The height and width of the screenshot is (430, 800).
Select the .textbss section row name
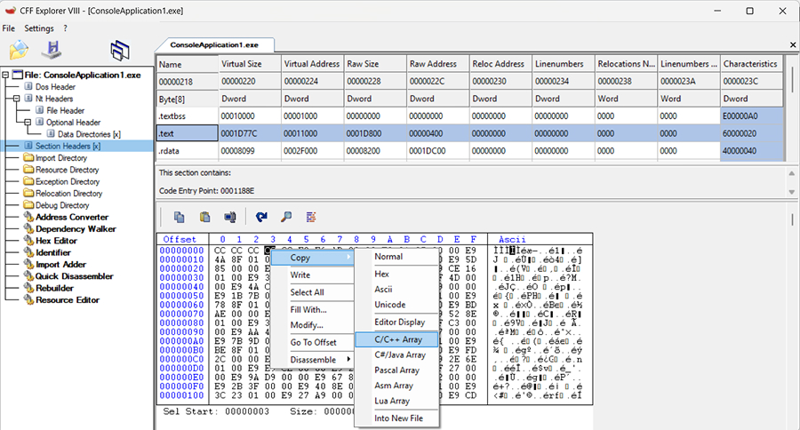[x=188, y=116]
